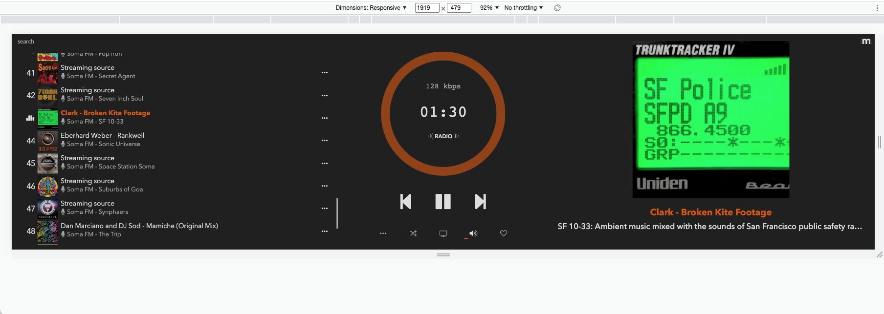Click the playing equalizer icon in playlist
Viewport: 884px width, 314px height.
[30, 118]
